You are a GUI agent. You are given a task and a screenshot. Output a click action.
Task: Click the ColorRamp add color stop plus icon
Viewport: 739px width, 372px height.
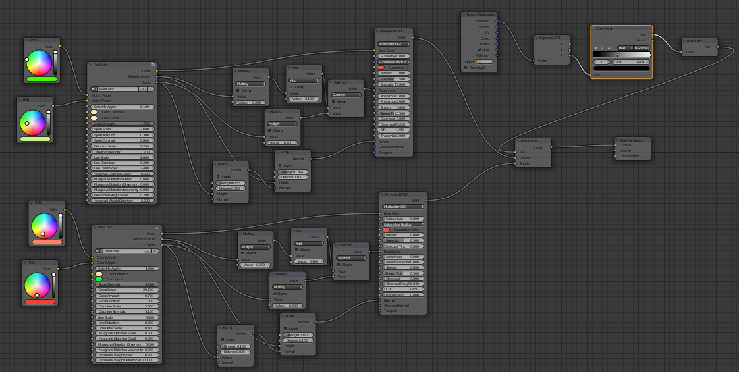(x=595, y=48)
